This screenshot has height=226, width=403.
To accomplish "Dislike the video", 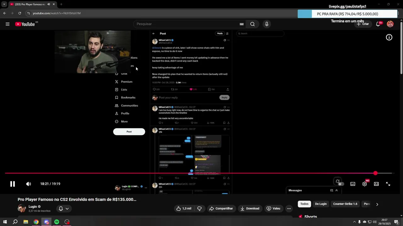I will click(199, 208).
